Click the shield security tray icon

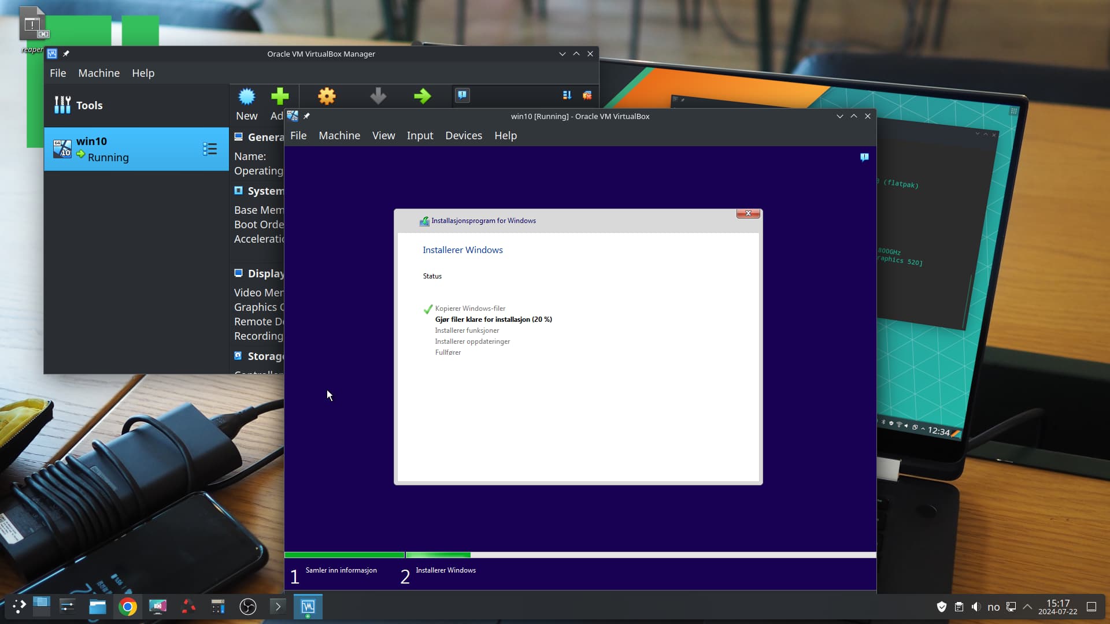coord(942,607)
